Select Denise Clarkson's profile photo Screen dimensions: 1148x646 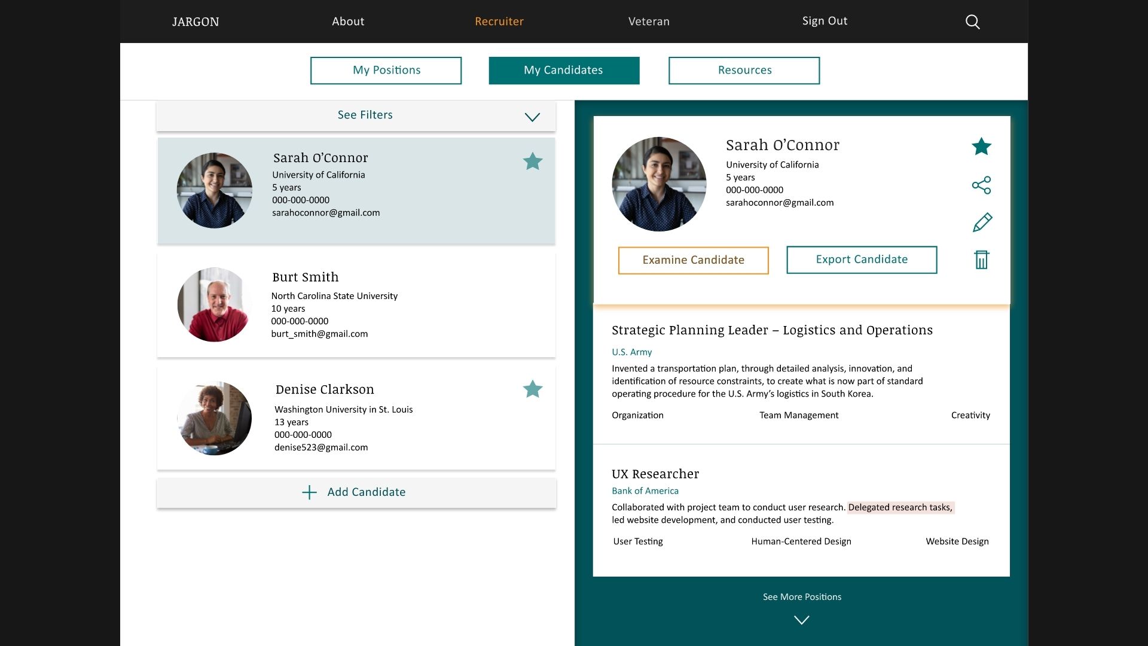pos(214,418)
